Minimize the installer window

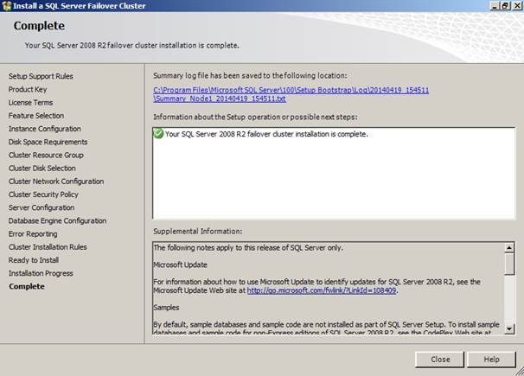point(495,6)
